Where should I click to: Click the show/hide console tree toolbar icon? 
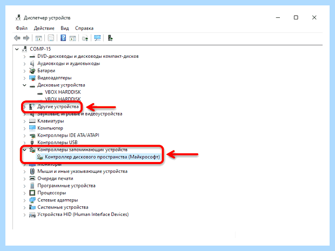pos(39,38)
